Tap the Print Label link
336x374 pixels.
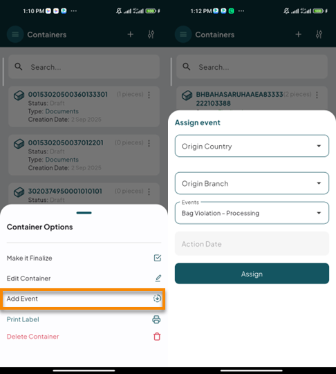click(23, 319)
